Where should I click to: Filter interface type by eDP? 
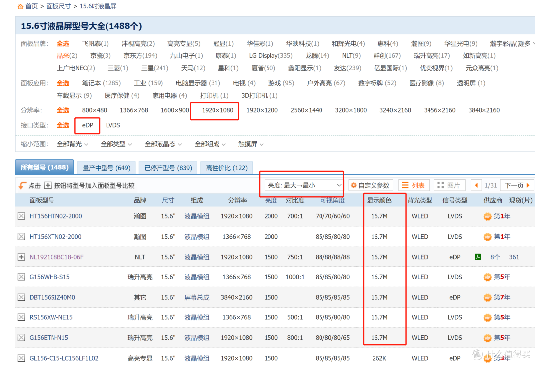point(88,125)
